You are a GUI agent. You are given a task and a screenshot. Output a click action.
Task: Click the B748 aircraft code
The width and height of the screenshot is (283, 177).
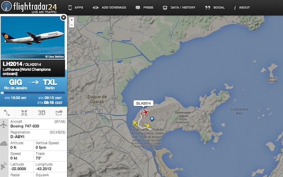click(60, 122)
